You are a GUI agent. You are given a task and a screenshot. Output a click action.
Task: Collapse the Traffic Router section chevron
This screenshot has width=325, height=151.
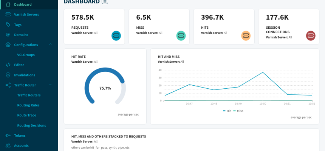(50, 85)
